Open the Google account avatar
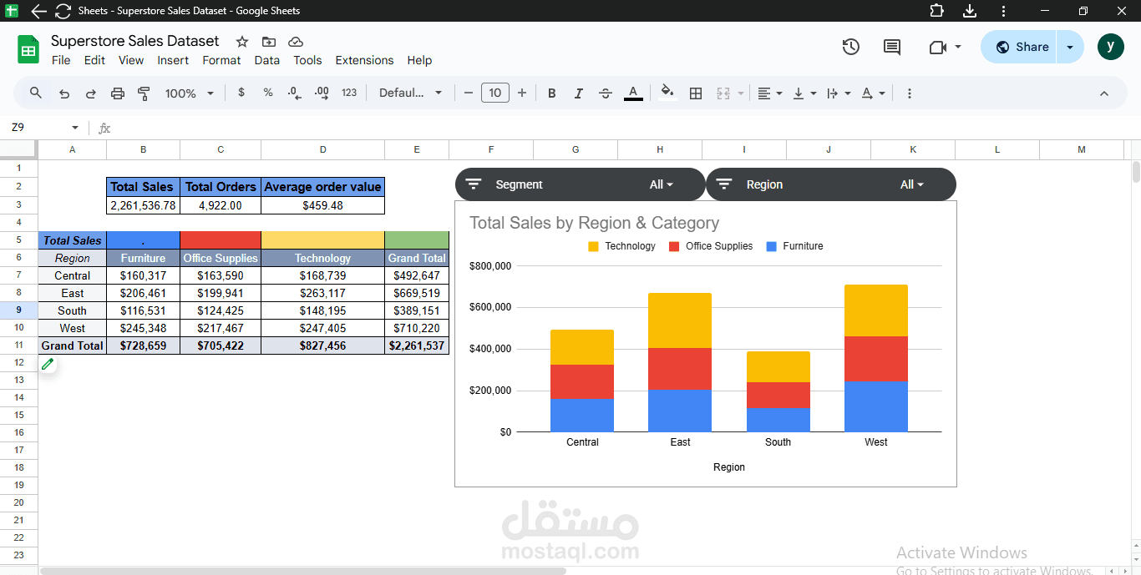 (x=1110, y=47)
